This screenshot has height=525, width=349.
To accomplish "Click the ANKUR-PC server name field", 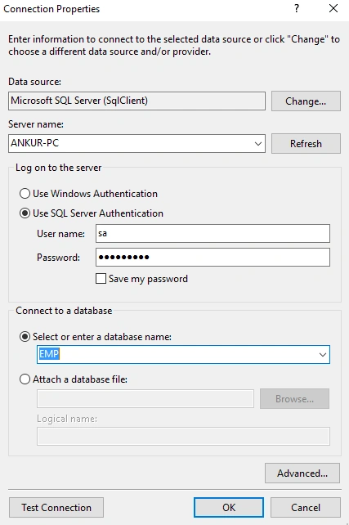I will tap(130, 143).
